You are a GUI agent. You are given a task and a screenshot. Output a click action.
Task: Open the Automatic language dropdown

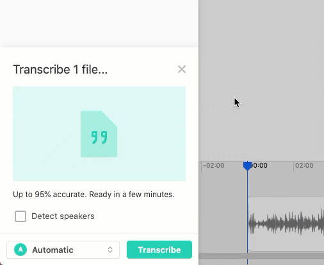[x=63, y=250]
